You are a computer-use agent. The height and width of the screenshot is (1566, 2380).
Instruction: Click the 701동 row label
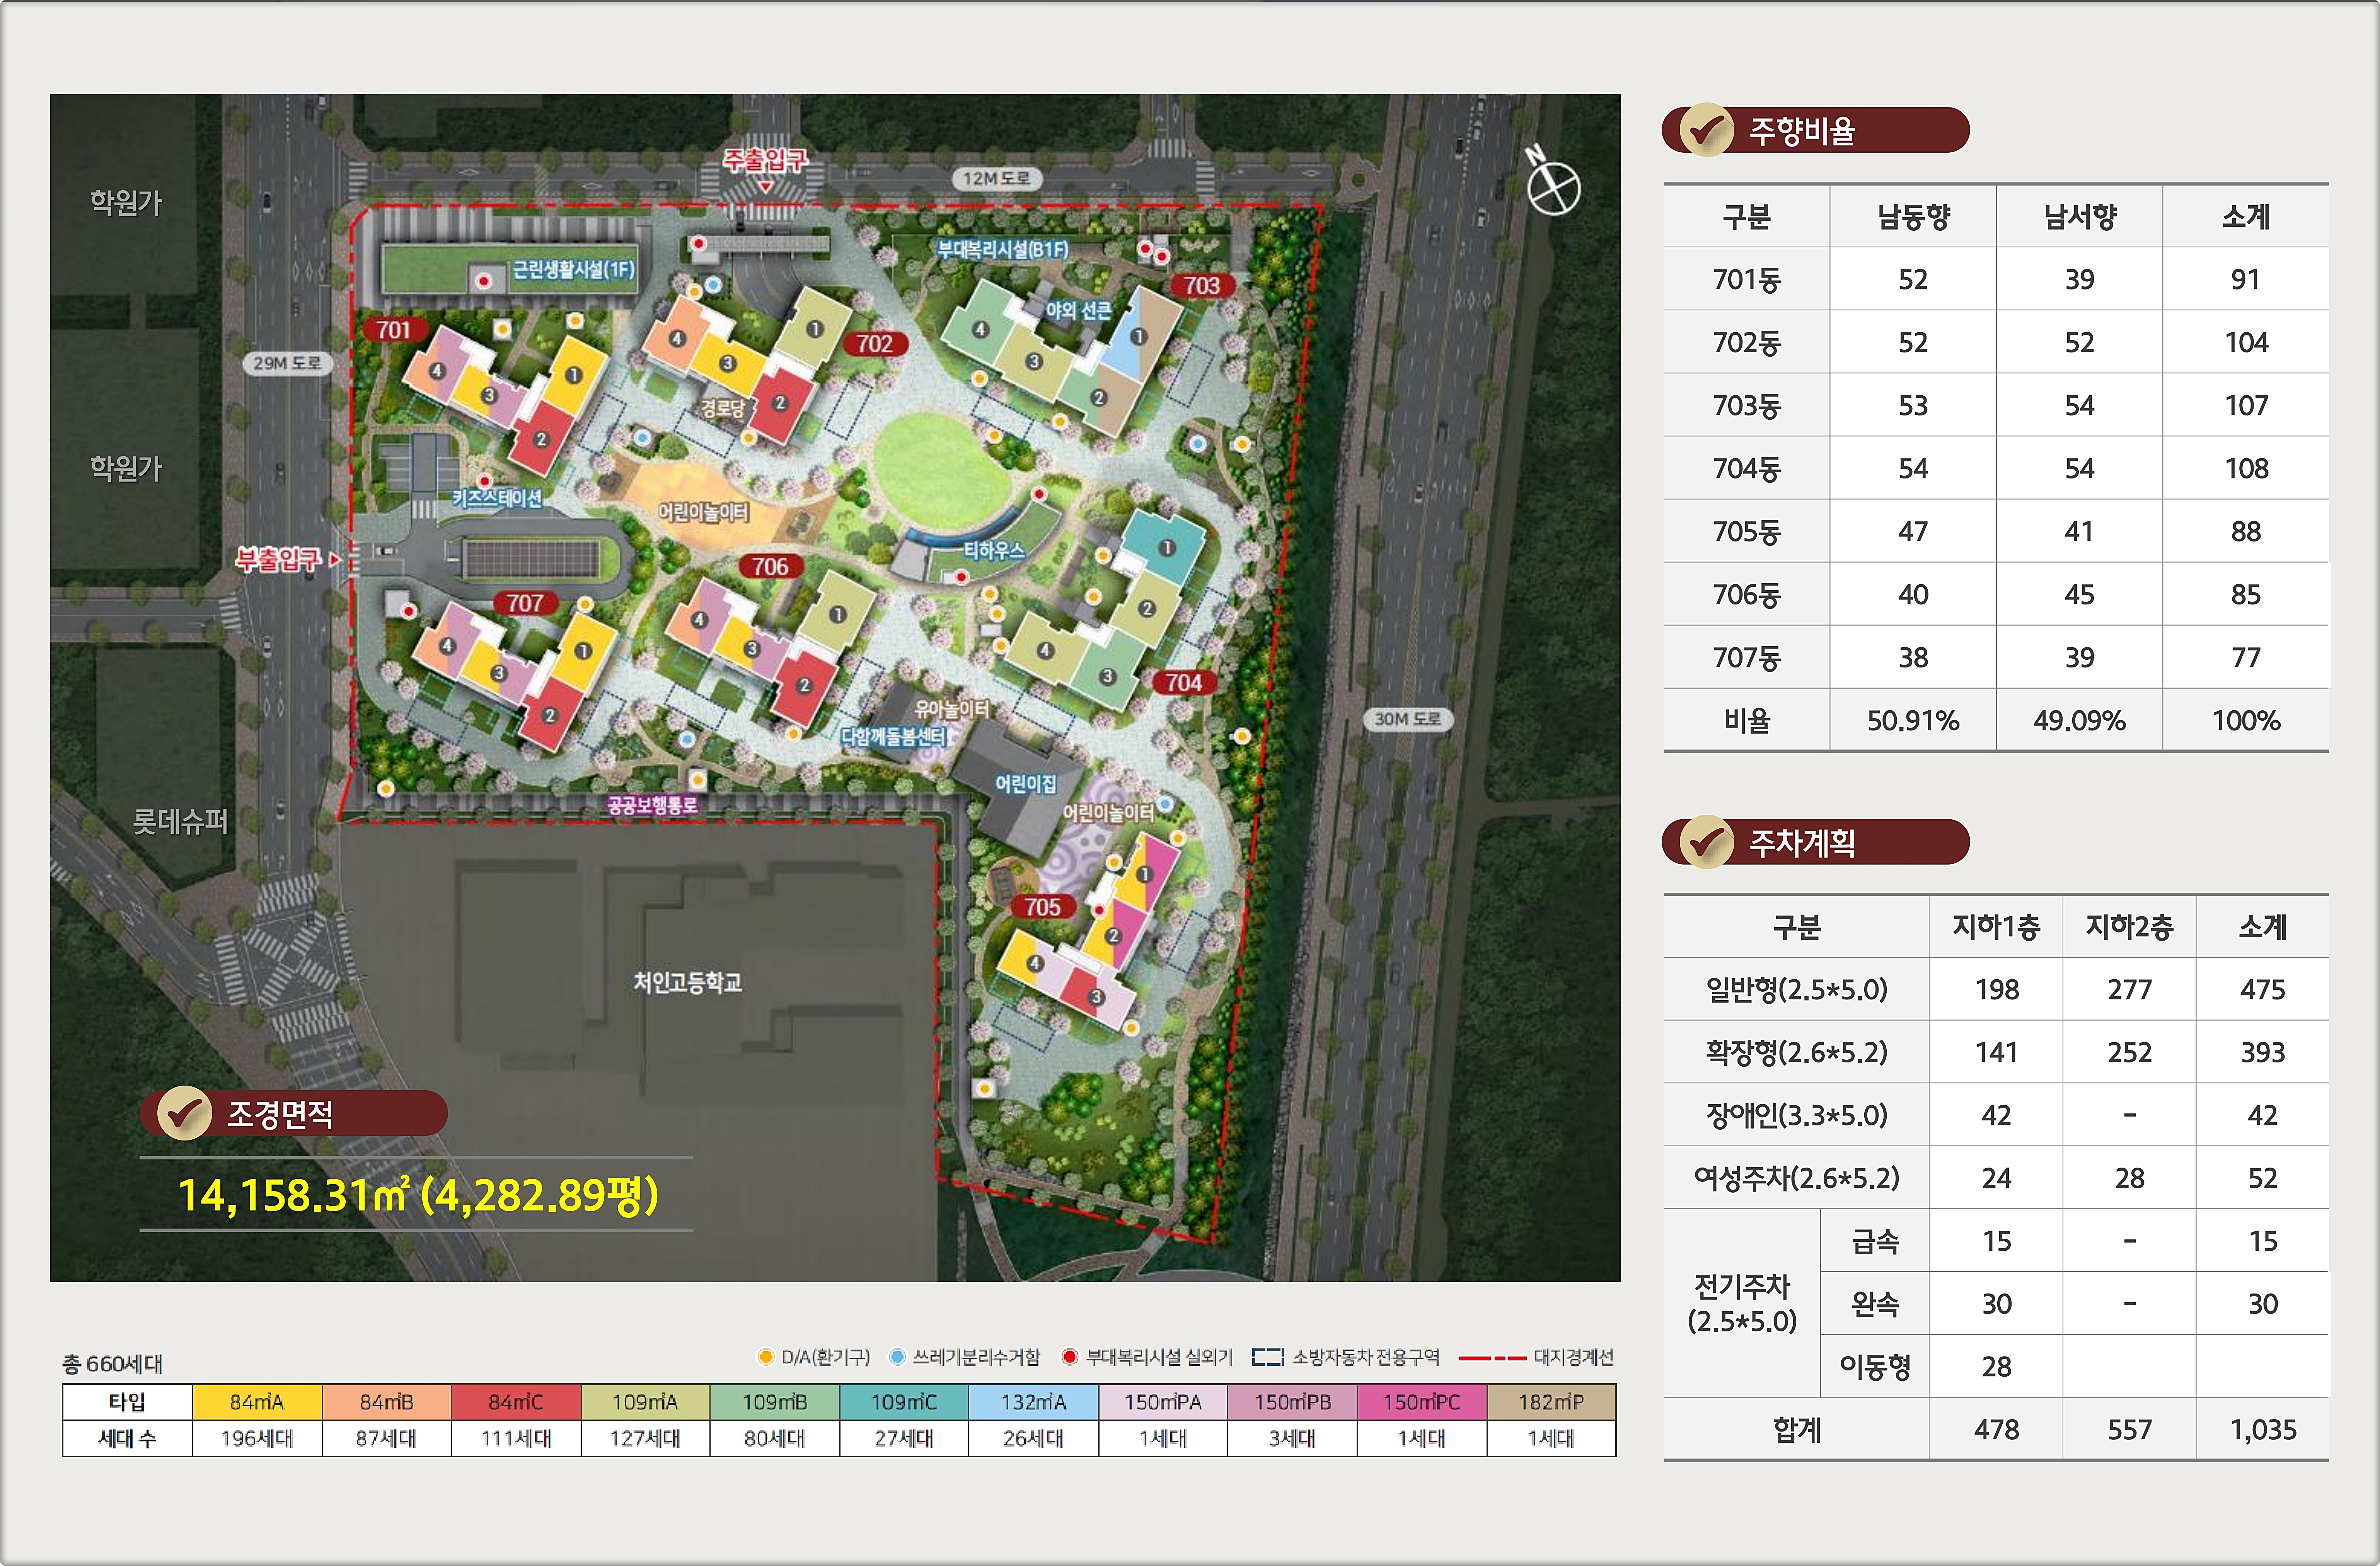(1747, 279)
